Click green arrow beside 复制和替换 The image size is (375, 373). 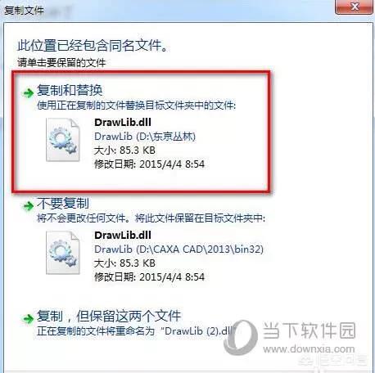[x=28, y=93]
